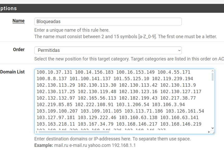This screenshot has width=224, height=150.
Task: Click the underlined Name label
Action: click(x=19, y=21)
